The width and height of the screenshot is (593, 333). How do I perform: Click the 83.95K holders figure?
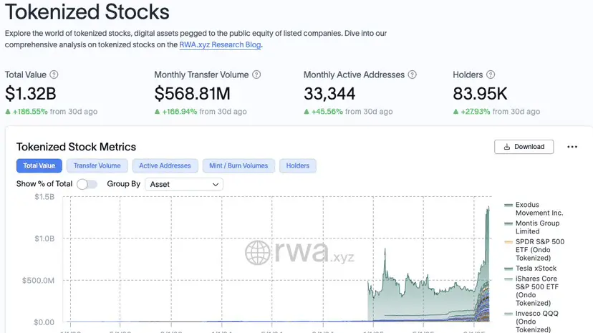pyautogui.click(x=480, y=94)
